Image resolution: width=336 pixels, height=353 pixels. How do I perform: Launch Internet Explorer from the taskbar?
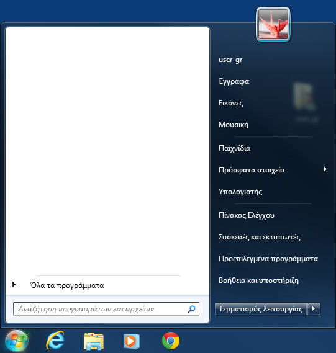(x=55, y=341)
